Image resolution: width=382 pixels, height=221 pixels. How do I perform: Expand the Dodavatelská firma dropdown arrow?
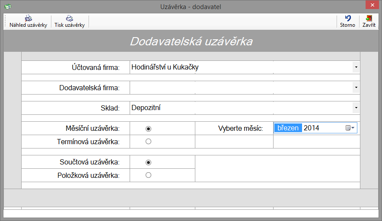tap(356, 87)
